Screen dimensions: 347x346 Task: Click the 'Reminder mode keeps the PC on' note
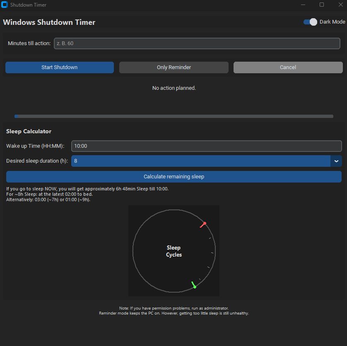click(174, 313)
